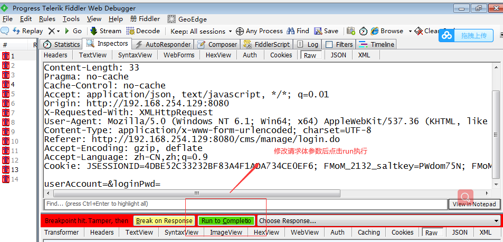
Task: Select session 13 in the sessions list
Action: tap(18, 170)
